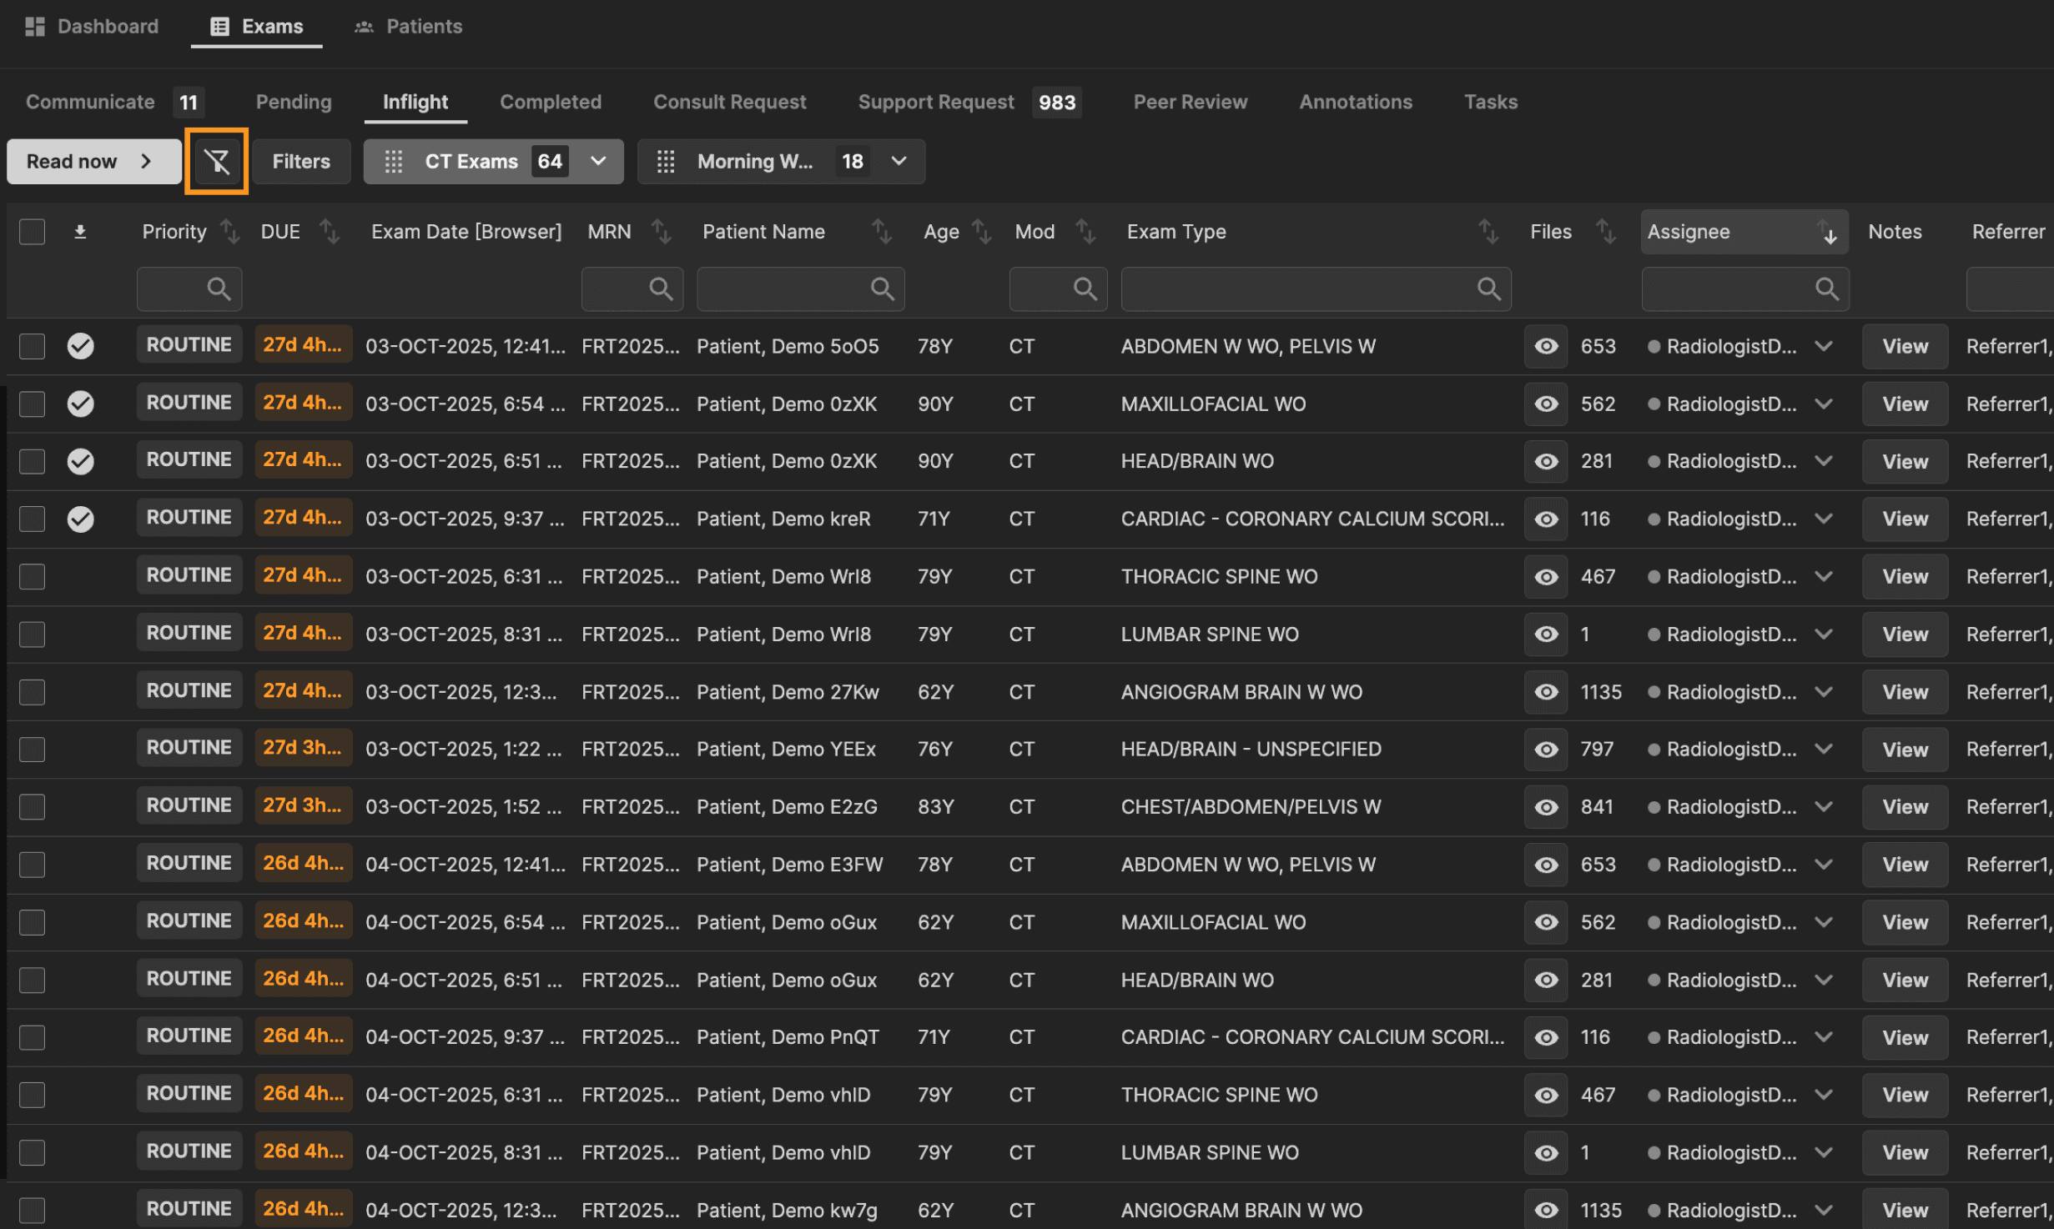The image size is (2054, 1229).
Task: Click the clear filters funnel icon
Action: click(x=216, y=161)
